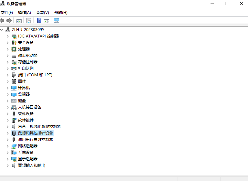This screenshot has width=248, height=181.
Task: Select the 系统设备 label
Action: 26,153
